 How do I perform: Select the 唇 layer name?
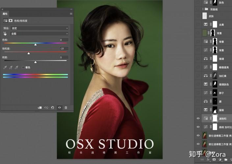pyautogui.click(x=220, y=101)
